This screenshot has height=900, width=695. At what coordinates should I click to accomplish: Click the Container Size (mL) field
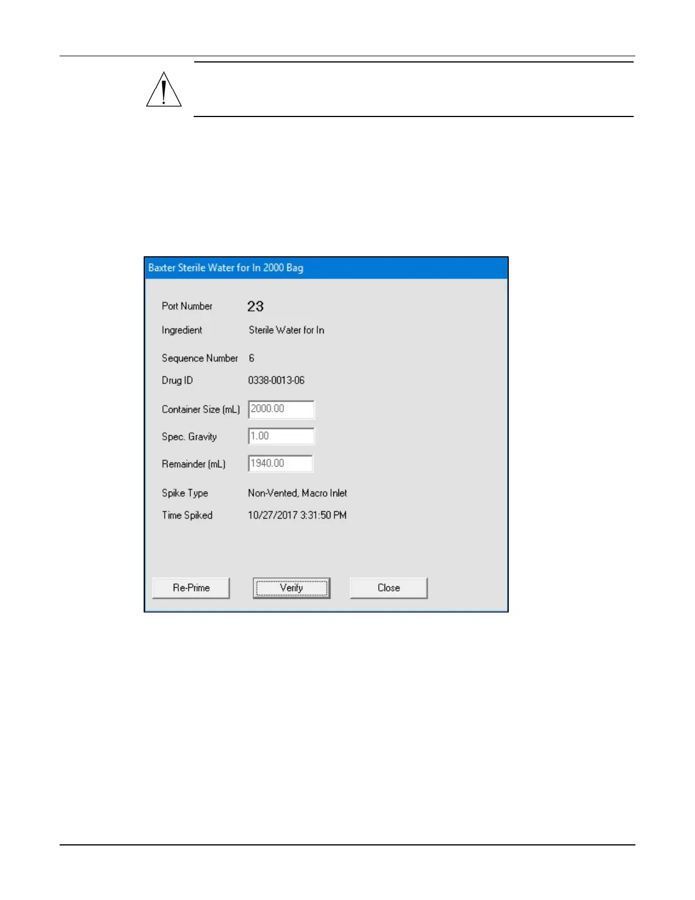(x=281, y=409)
